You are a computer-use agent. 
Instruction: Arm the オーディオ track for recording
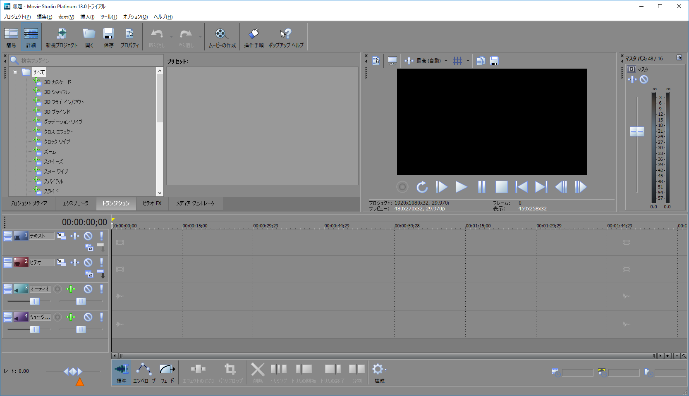[58, 289]
